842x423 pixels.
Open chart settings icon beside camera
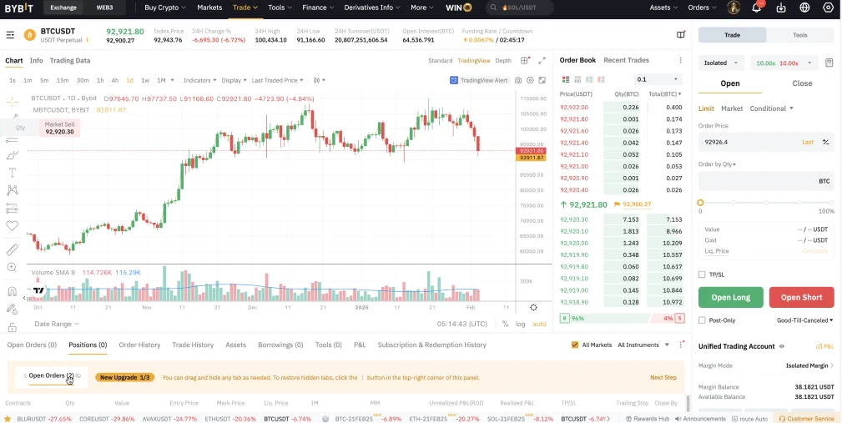click(x=530, y=81)
